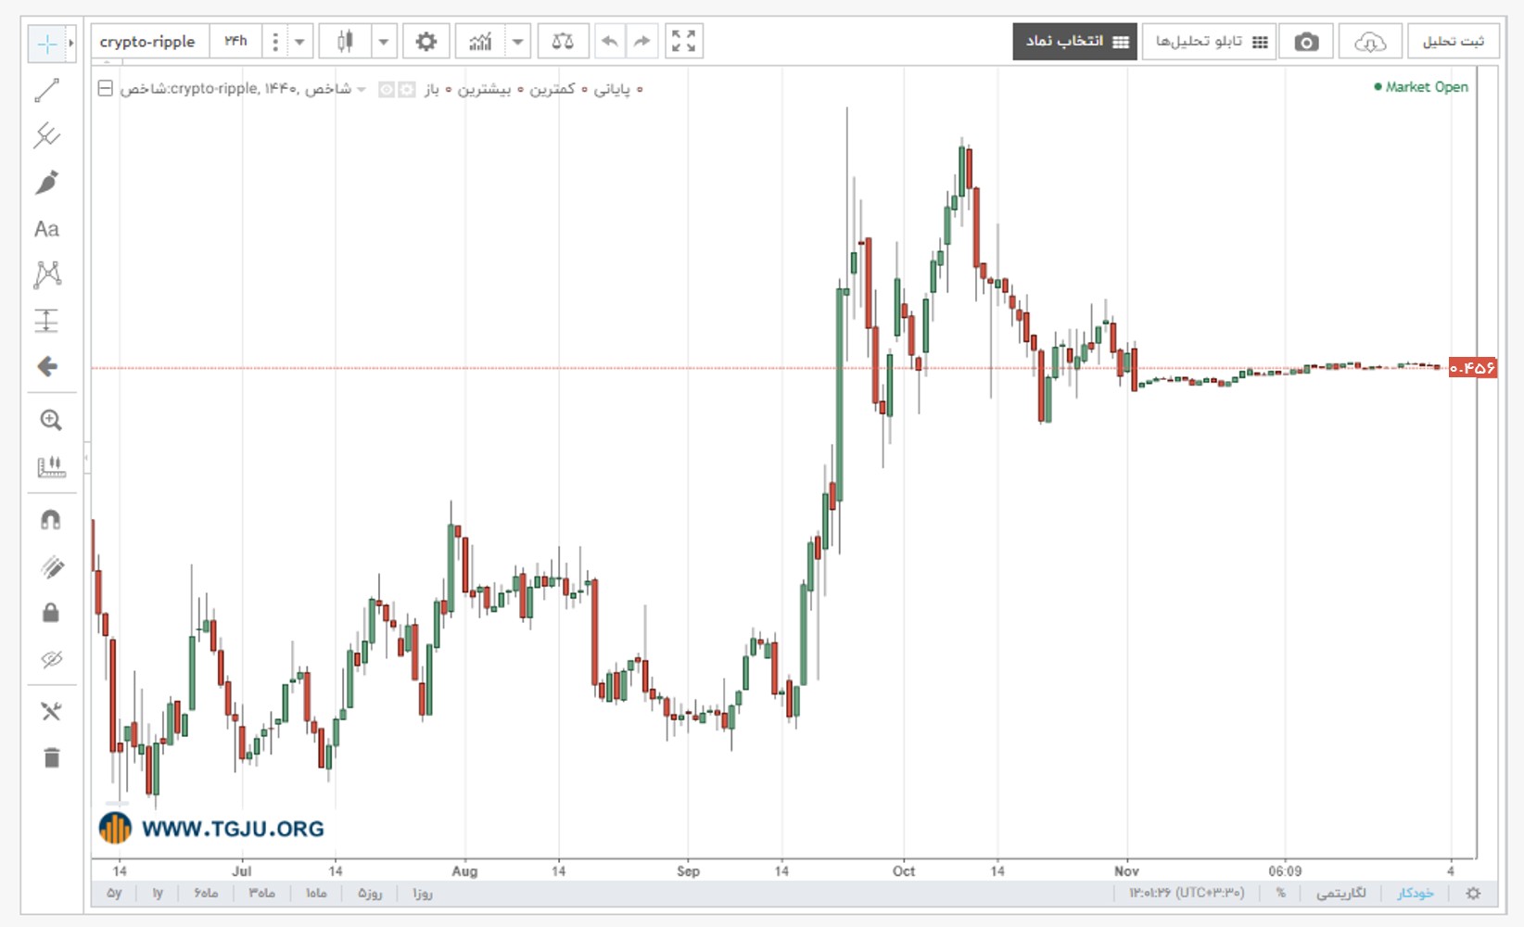Open chart properties gear in top toolbar
1524x927 pixels.
click(426, 42)
